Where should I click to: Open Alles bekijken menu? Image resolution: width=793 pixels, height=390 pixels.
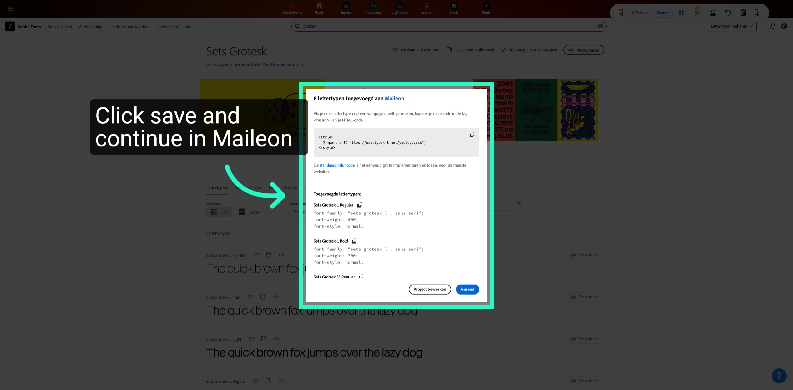click(x=60, y=27)
